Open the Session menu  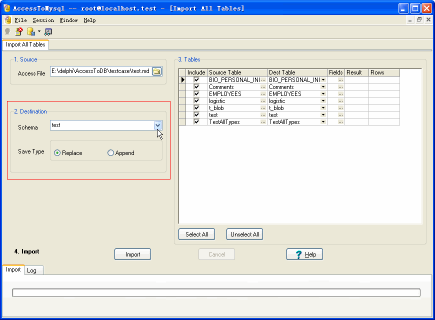pyautogui.click(x=43, y=20)
